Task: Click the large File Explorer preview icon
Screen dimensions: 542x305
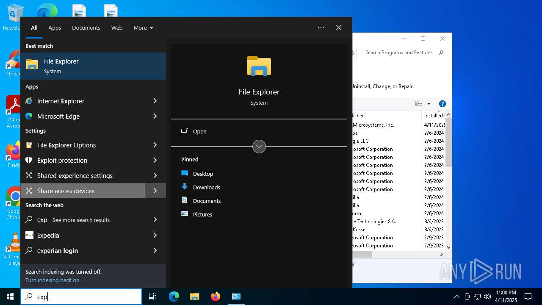Action: coord(259,66)
